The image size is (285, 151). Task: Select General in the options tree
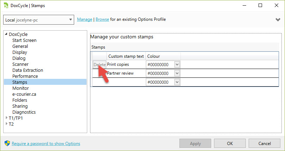coord(20,46)
